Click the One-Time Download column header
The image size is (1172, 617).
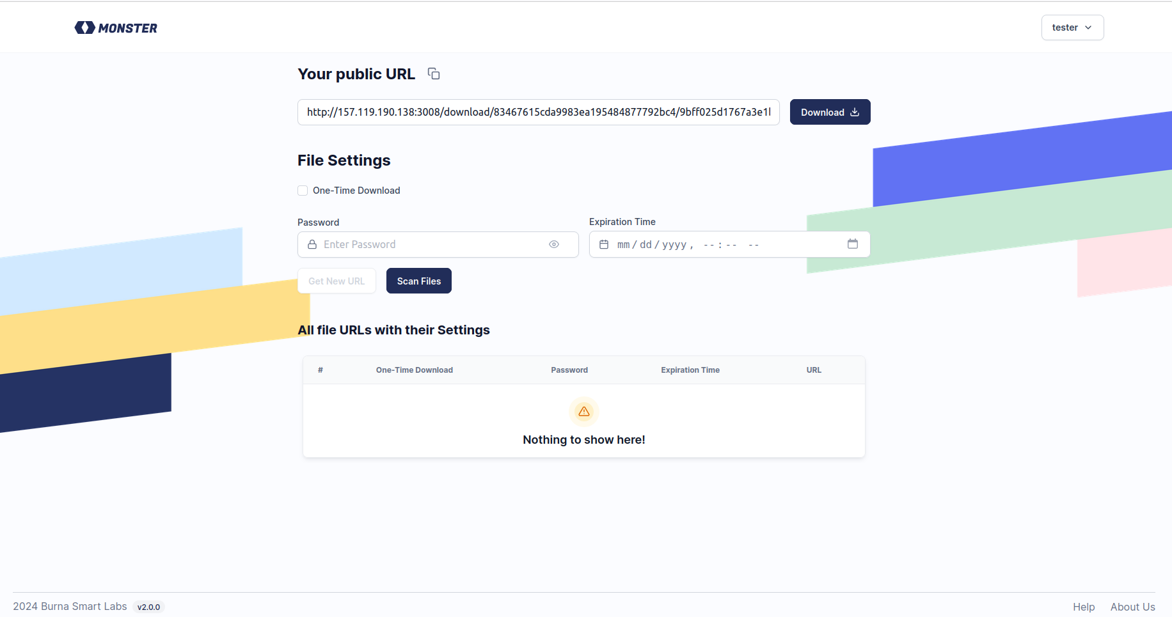415,370
